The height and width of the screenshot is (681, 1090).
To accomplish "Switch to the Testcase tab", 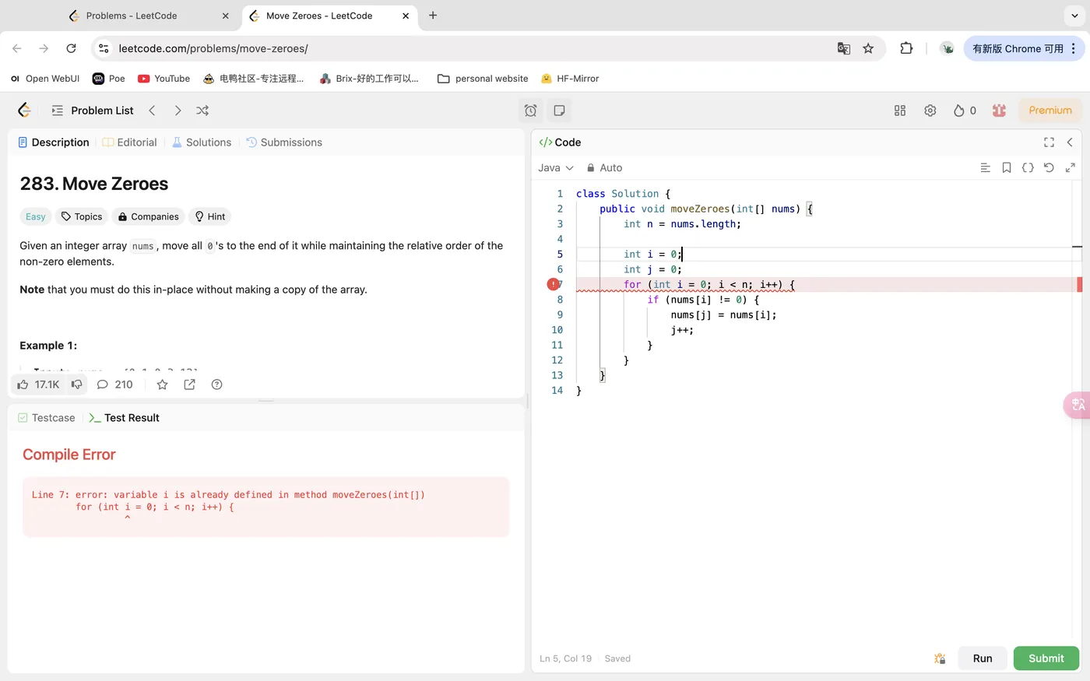I will (47, 418).
